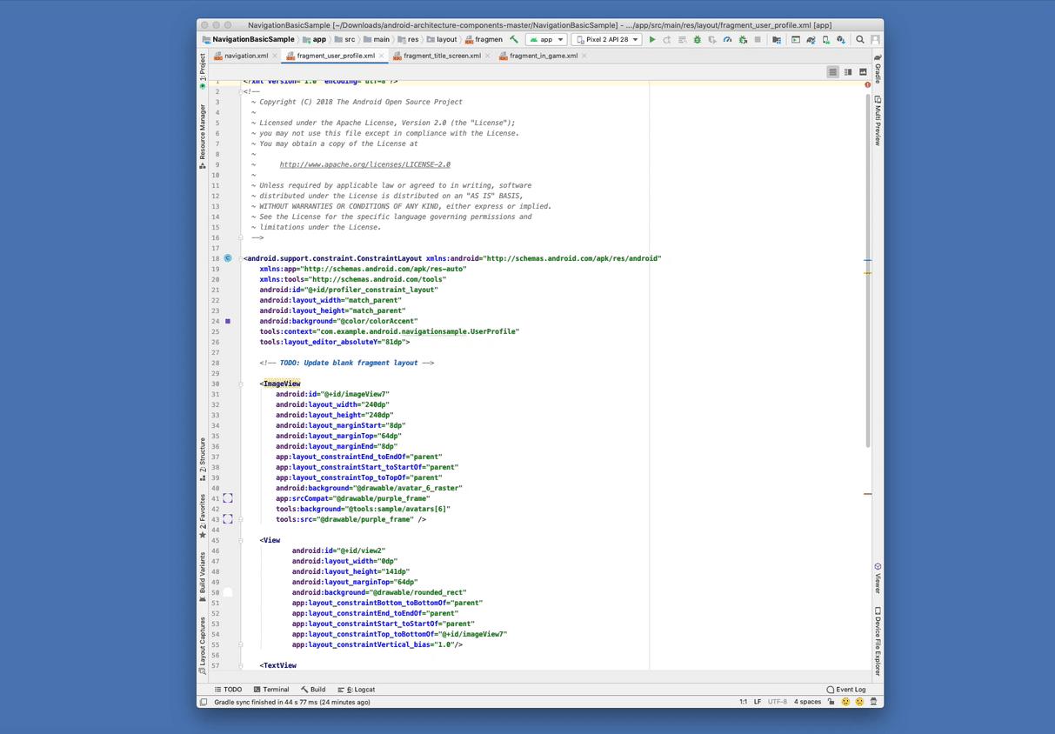The height and width of the screenshot is (734, 1055).
Task: Click the Sync Project with Gradle icon
Action: 811,39
